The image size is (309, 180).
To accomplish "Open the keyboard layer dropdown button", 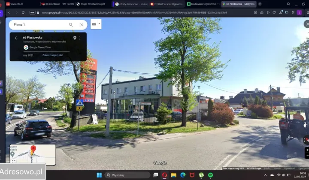I will 96,24.
